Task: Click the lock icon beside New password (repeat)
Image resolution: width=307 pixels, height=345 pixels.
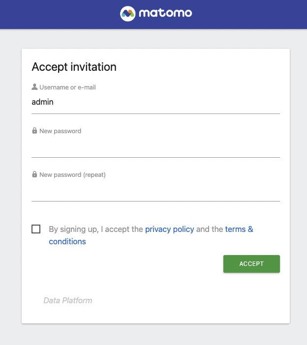Action: tap(34, 174)
